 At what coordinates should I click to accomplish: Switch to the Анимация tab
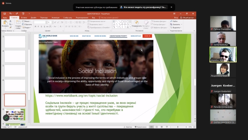pos(55,17)
